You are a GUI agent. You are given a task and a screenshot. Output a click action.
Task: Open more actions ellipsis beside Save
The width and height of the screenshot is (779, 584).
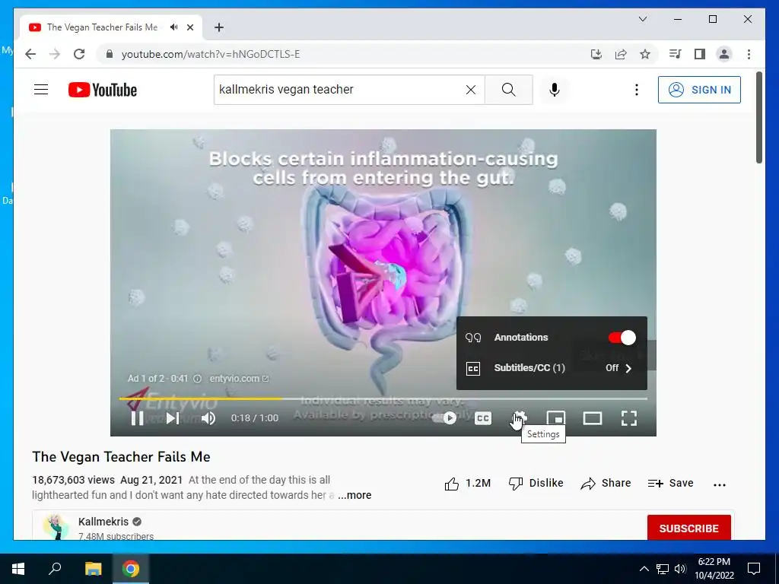click(x=720, y=484)
